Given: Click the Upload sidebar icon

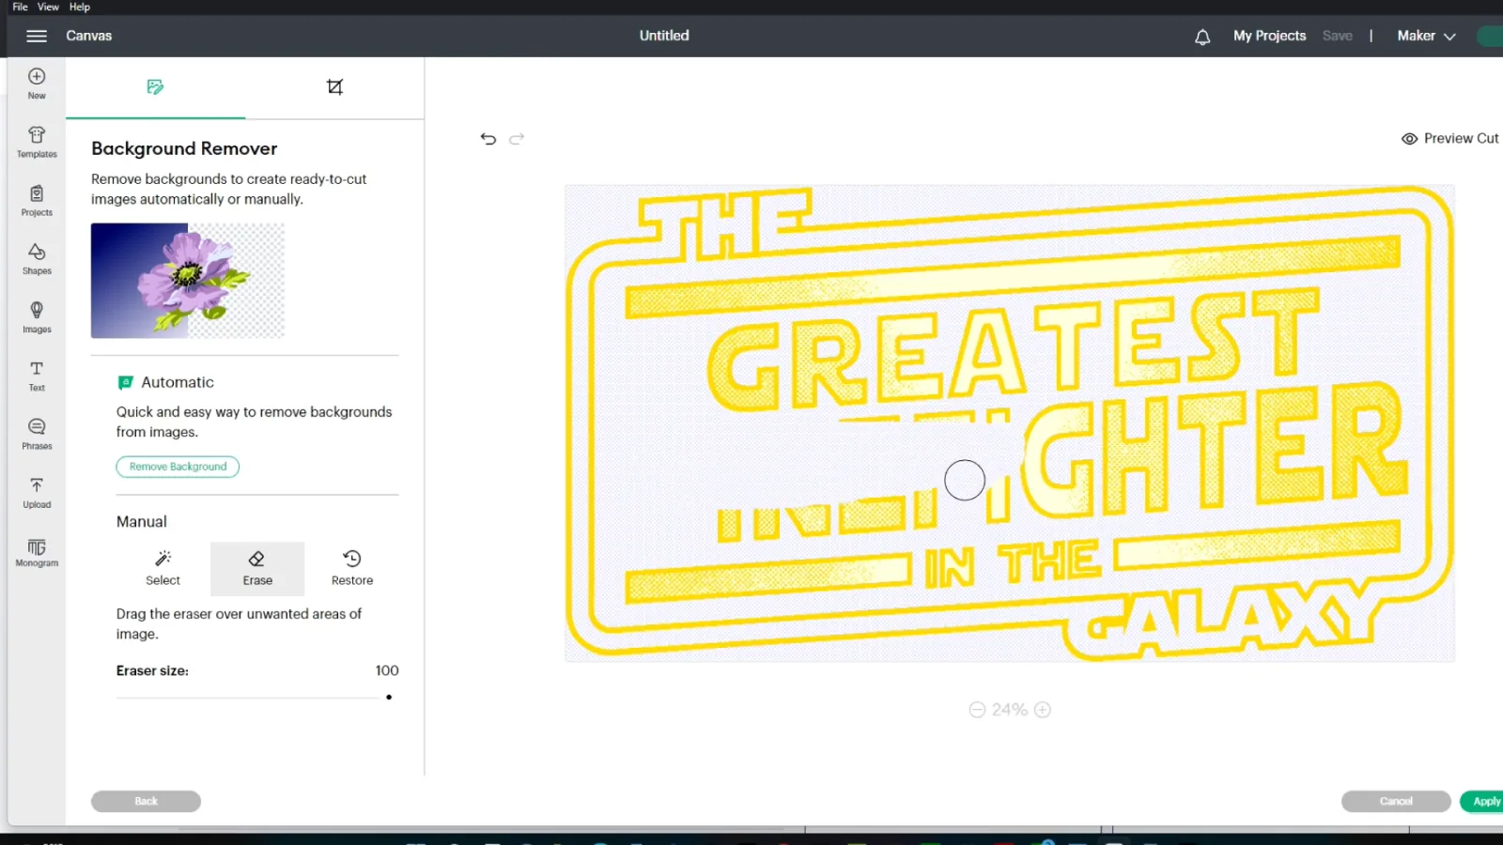Looking at the screenshot, I should coord(37,492).
